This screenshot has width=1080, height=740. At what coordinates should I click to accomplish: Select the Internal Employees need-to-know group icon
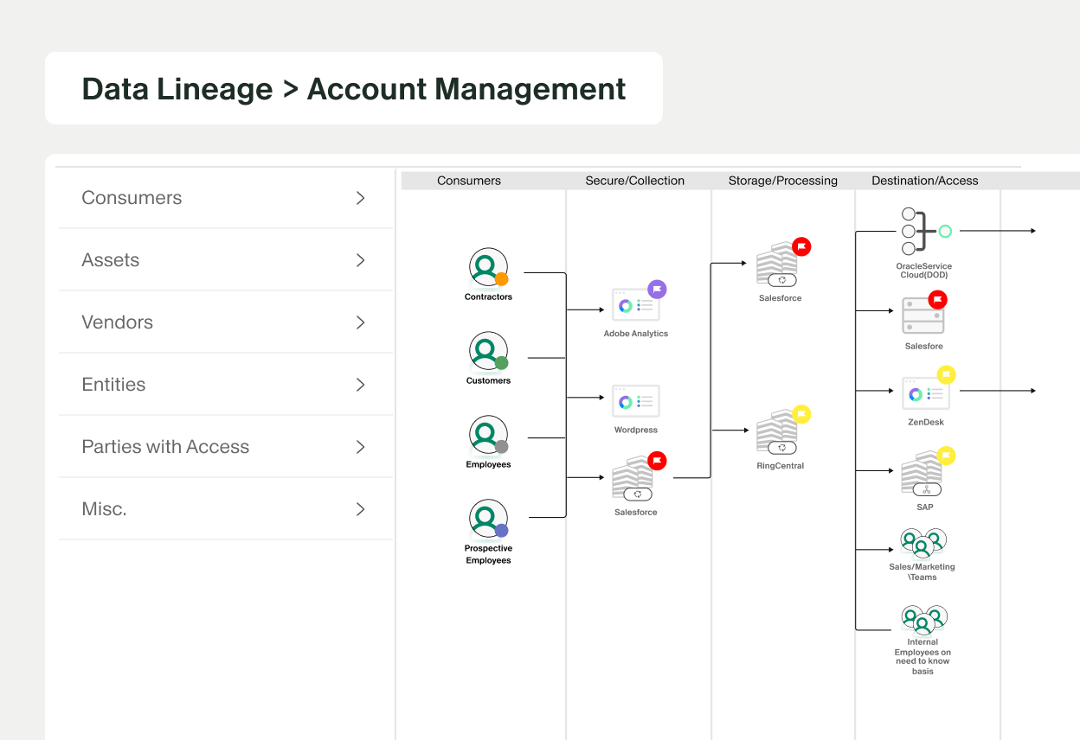click(x=922, y=619)
